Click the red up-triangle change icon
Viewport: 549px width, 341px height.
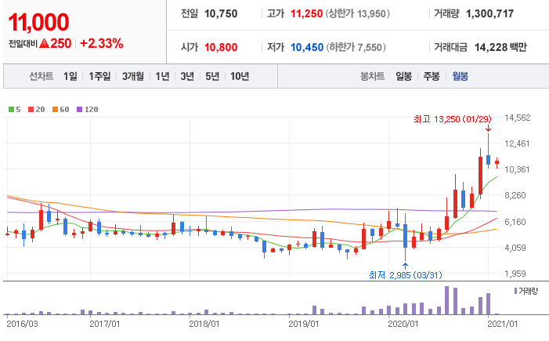point(44,43)
